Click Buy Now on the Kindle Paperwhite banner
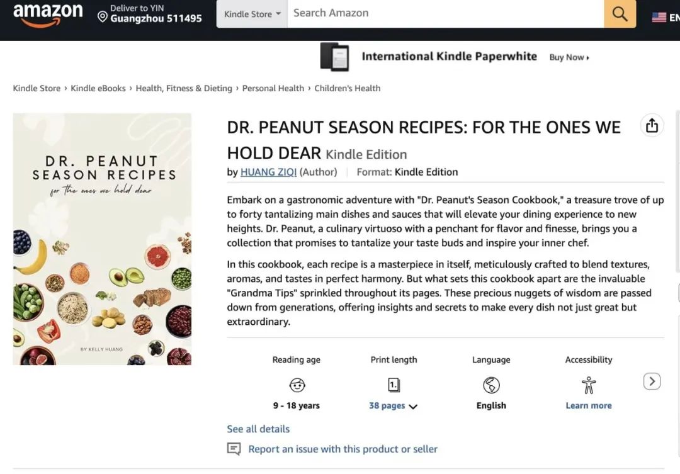Image resolution: width=680 pixels, height=474 pixels. click(x=569, y=57)
